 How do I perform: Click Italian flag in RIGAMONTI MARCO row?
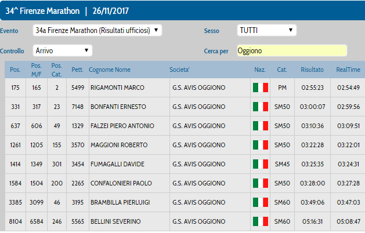pos(261,88)
